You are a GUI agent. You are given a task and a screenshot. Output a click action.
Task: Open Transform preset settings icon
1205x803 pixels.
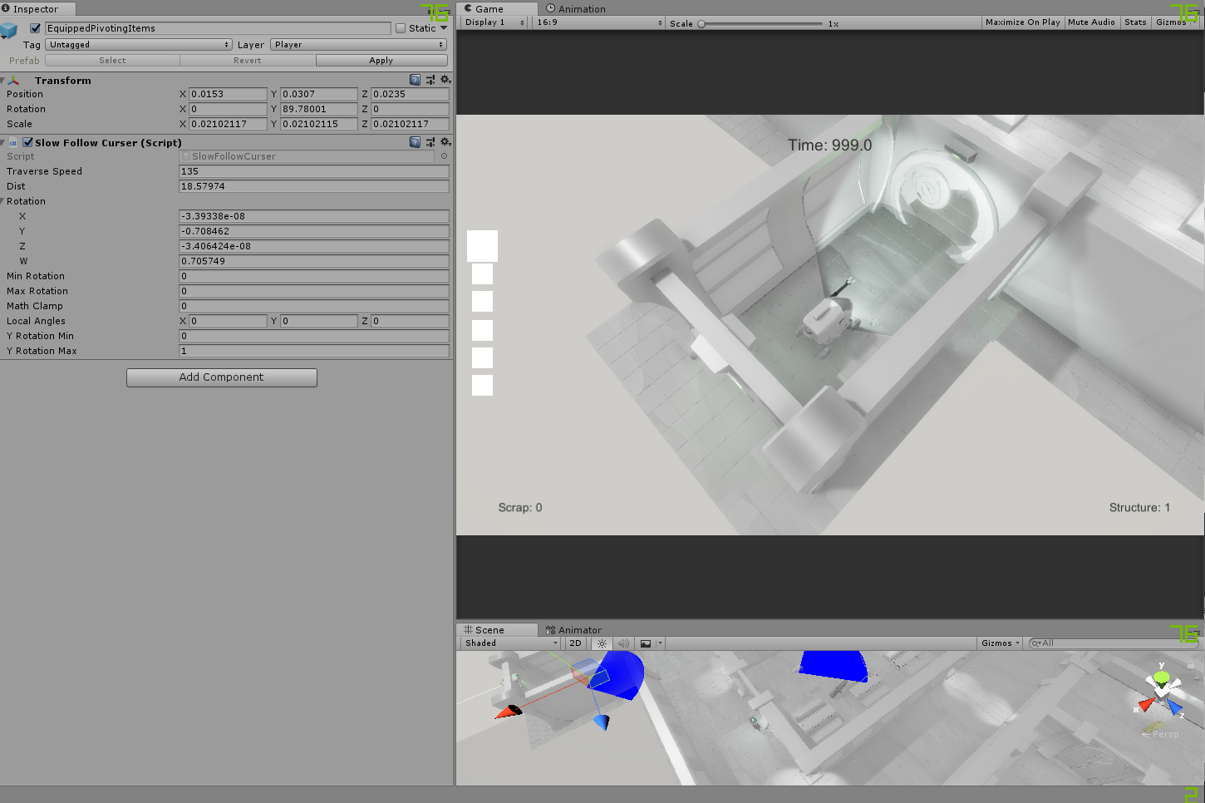pos(430,80)
